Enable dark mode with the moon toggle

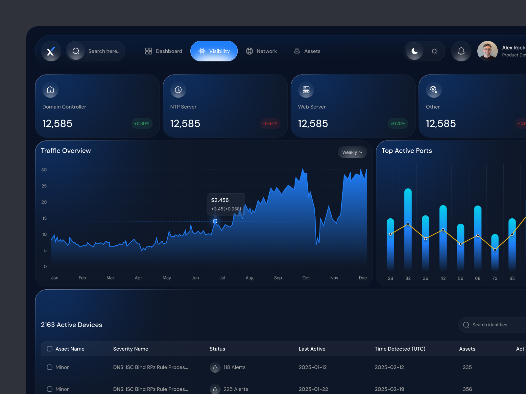click(x=414, y=51)
